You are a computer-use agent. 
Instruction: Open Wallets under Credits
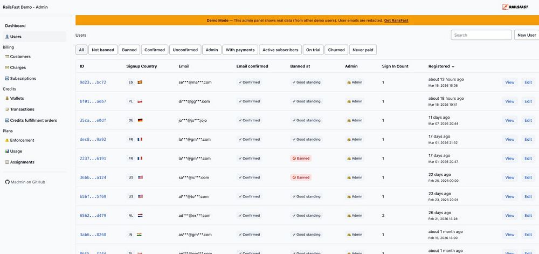[15, 98]
